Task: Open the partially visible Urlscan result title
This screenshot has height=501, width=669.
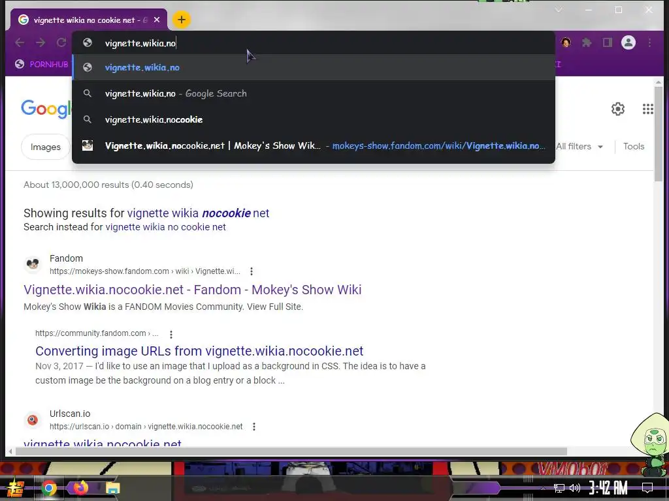Action: coord(103,443)
